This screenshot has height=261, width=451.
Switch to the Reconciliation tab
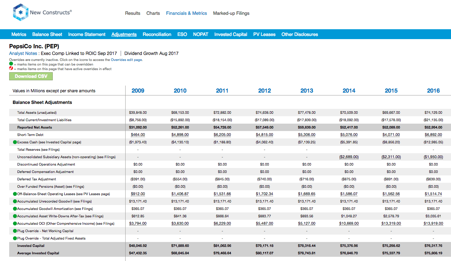pos(157,35)
